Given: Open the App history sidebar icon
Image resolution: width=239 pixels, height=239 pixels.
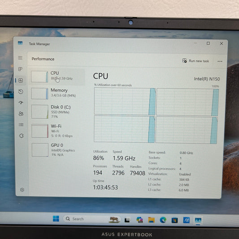Looking at the screenshot, I should [x=21, y=91].
